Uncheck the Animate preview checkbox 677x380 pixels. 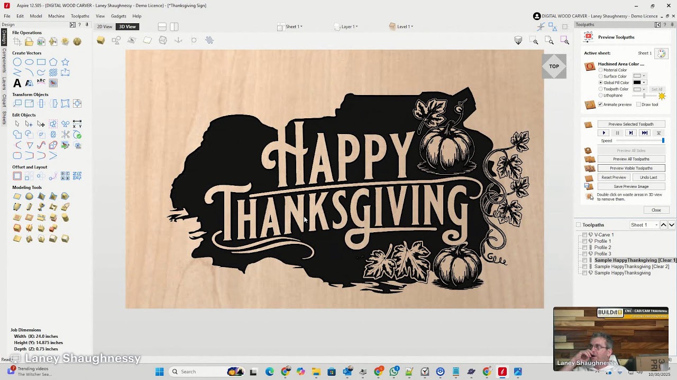coord(600,104)
